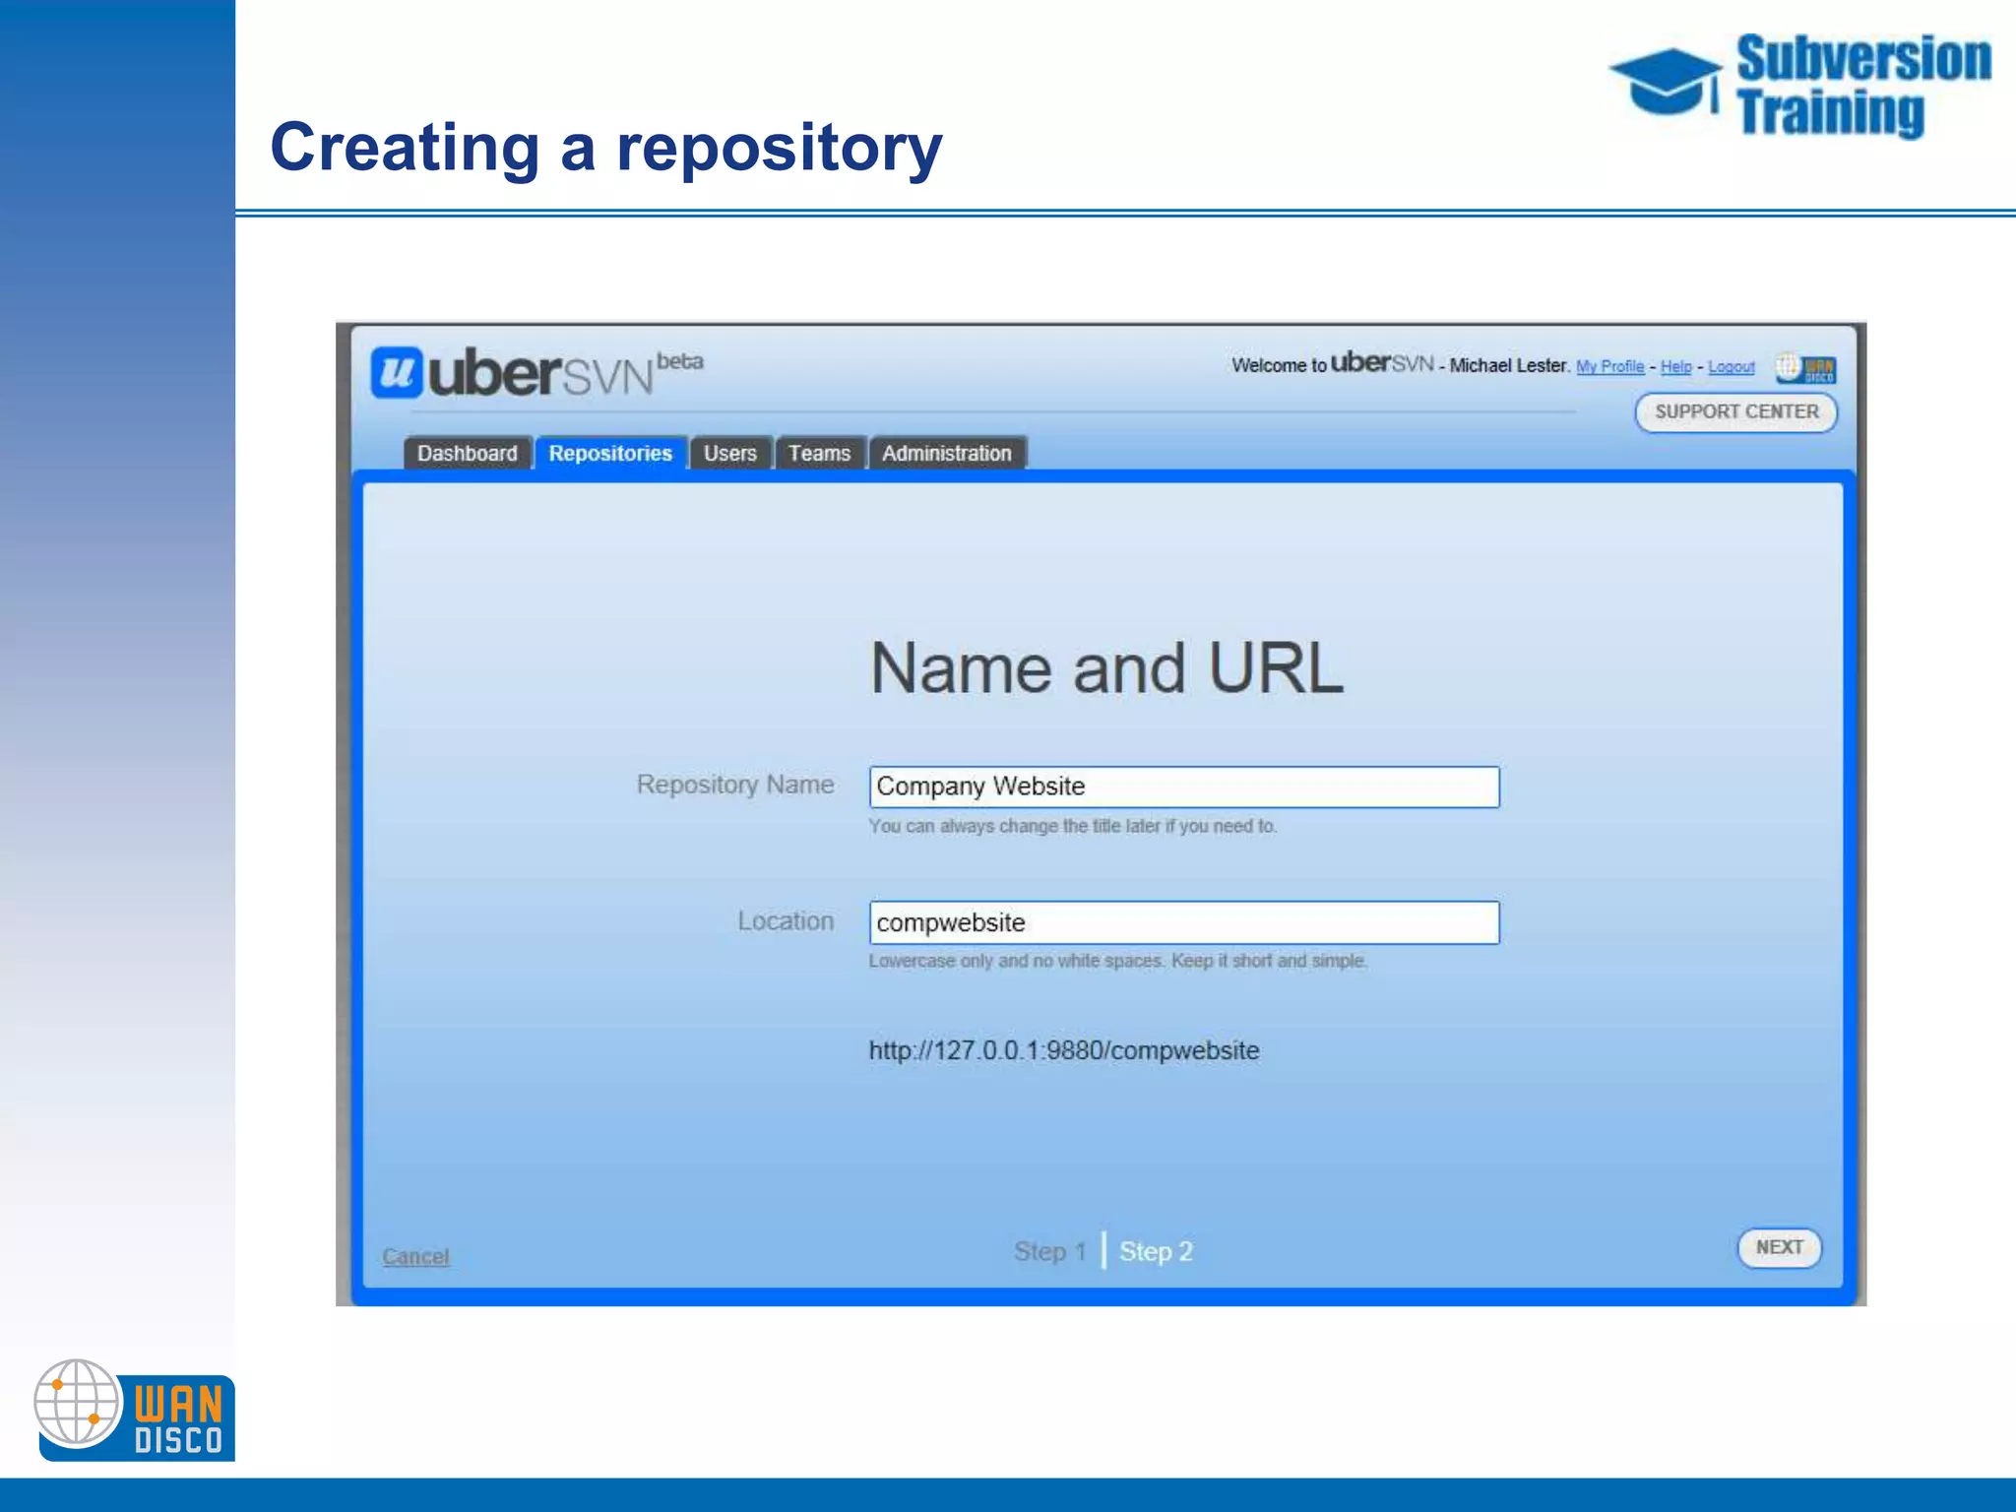Click the WANdisco globe logo on slide
Image resolution: width=2016 pixels, height=1512 pixels.
78,1402
